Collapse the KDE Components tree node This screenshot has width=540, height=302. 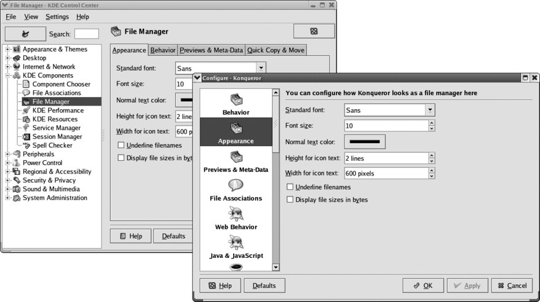[8, 75]
